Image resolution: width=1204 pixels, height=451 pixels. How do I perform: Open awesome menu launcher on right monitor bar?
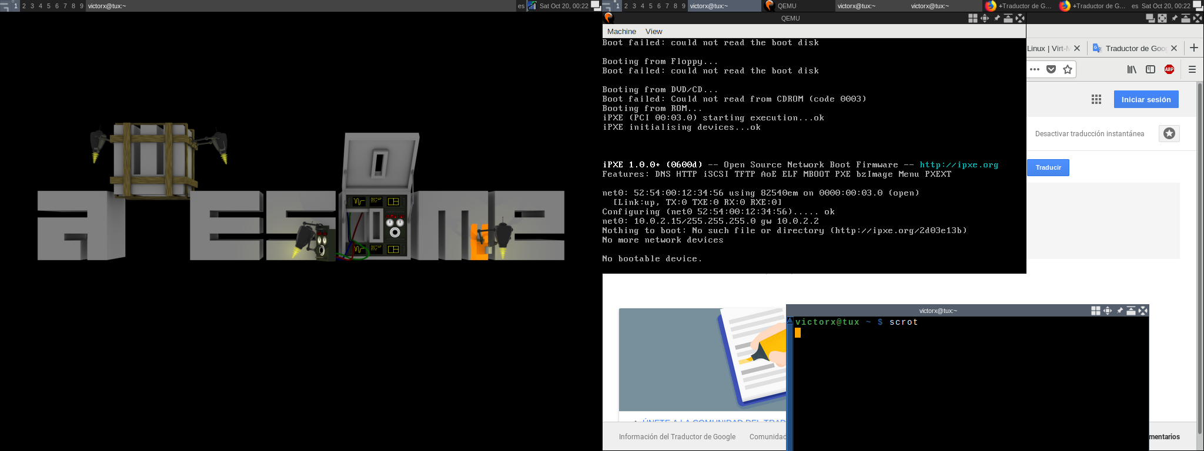607,6
